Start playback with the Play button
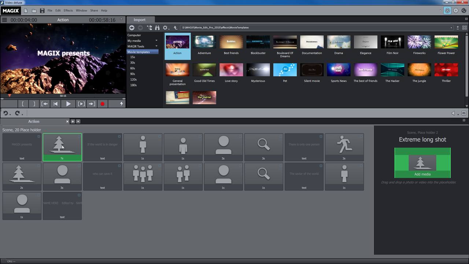 (68, 104)
